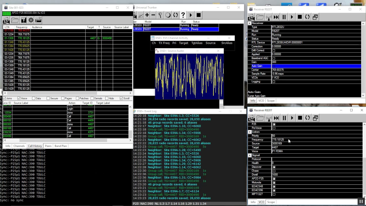Click the home icon in upper Receiver toolbar
This screenshot has height=206, width=366.
[251, 17]
